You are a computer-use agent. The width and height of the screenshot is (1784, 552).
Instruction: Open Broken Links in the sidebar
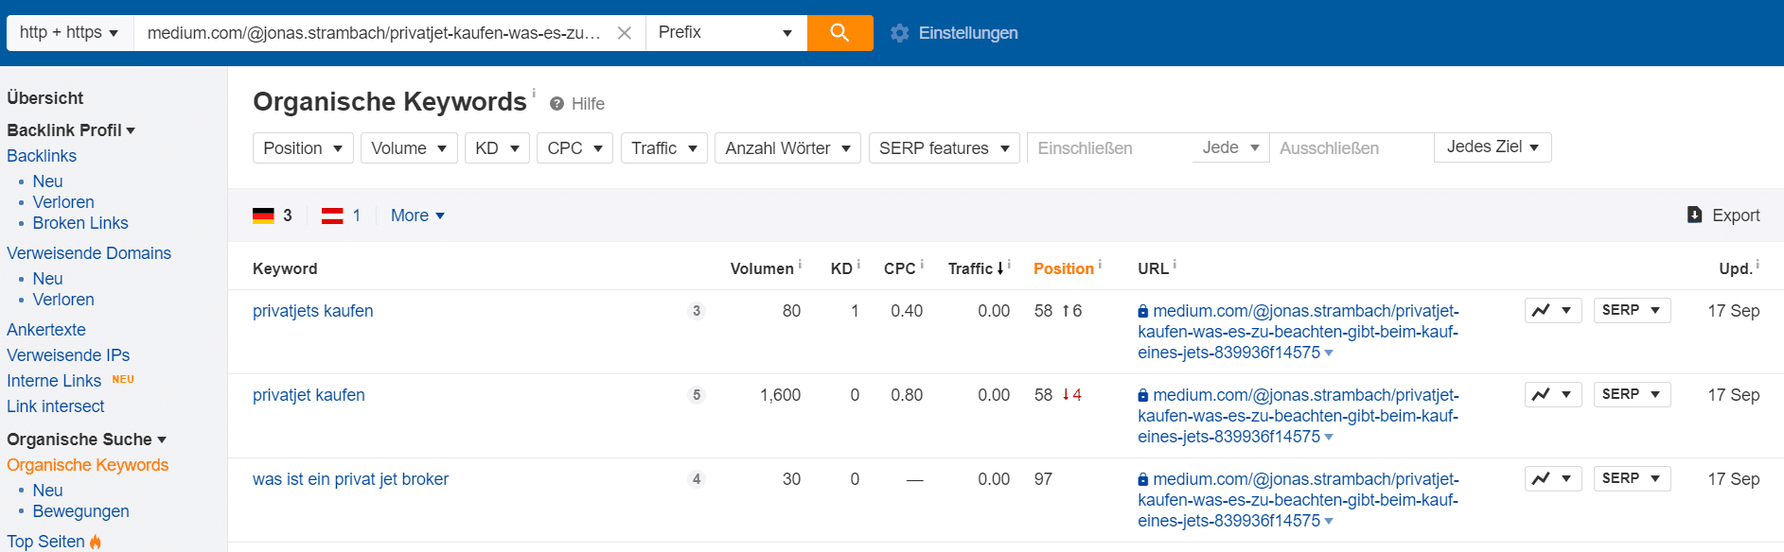[80, 223]
